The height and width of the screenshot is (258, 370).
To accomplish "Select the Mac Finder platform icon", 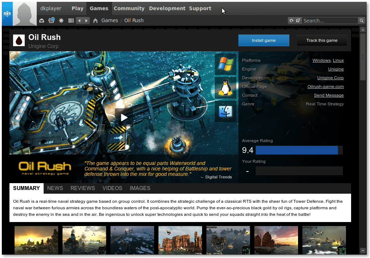I will (x=226, y=111).
